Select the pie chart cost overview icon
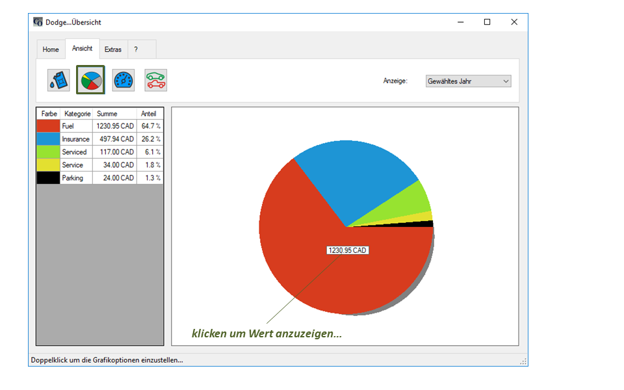 point(90,81)
